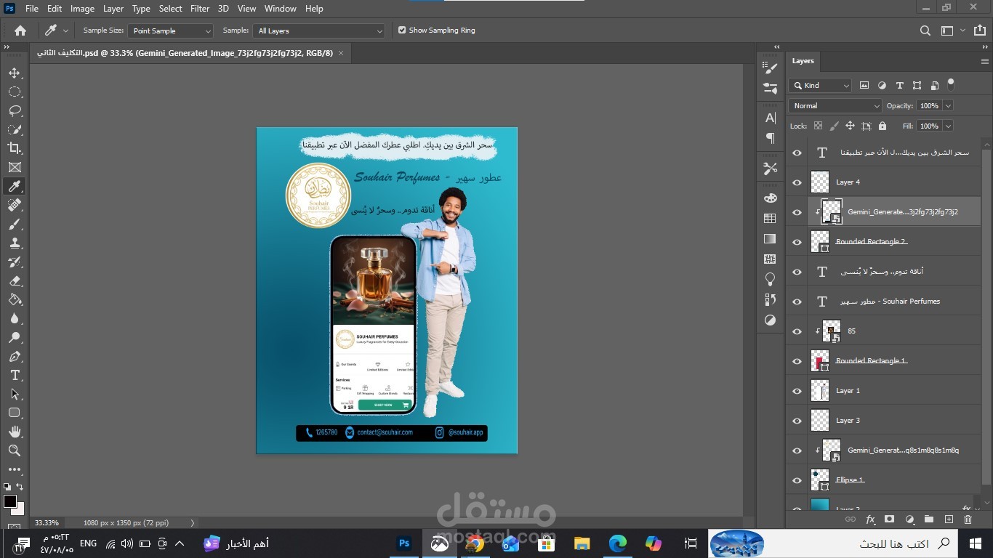
Task: Click the Layer 3 thumbnail
Action: pos(820,420)
